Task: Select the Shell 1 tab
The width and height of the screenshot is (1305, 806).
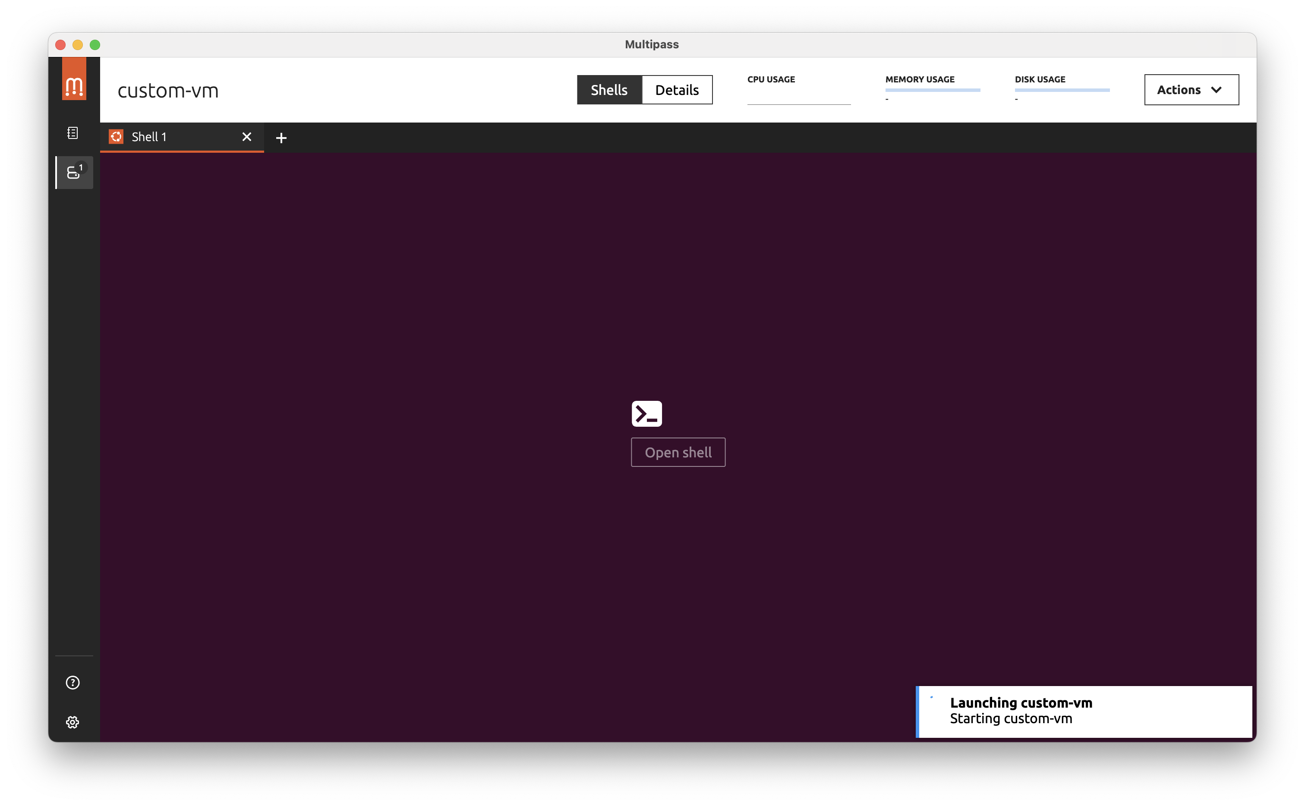Action: pyautogui.click(x=182, y=137)
